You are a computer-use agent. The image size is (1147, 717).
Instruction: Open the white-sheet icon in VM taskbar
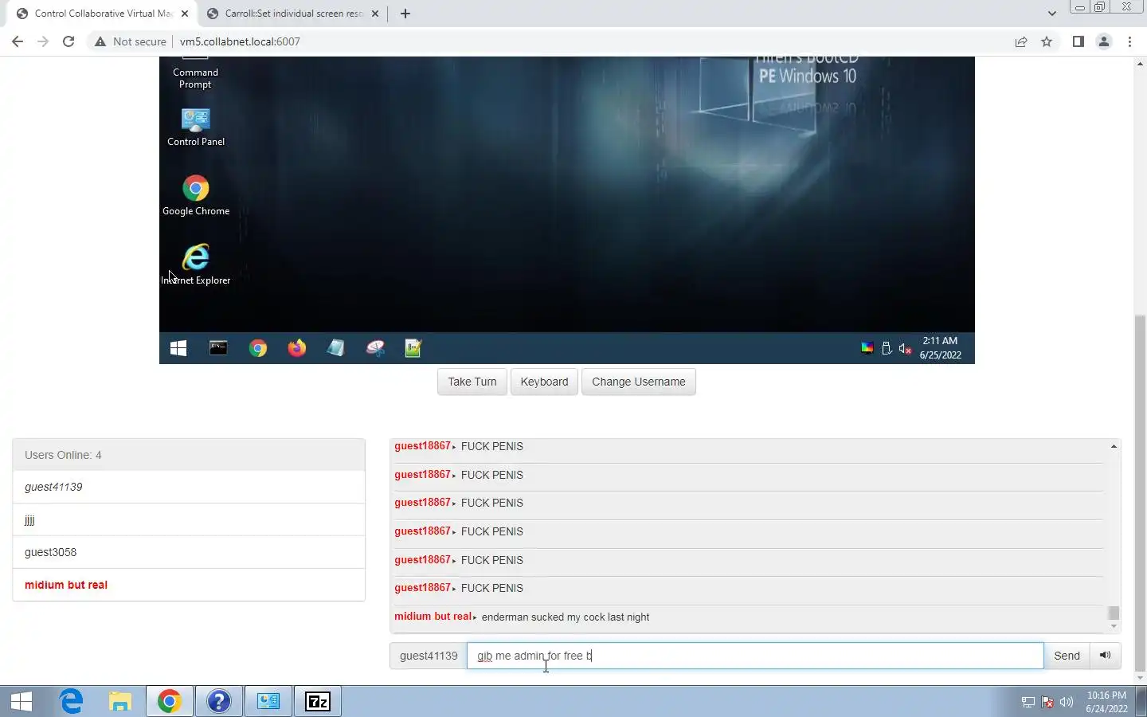coord(335,348)
